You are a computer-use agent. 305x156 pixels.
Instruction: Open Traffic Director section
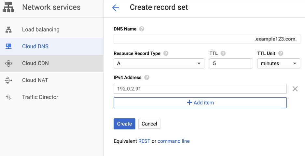click(x=51, y=97)
